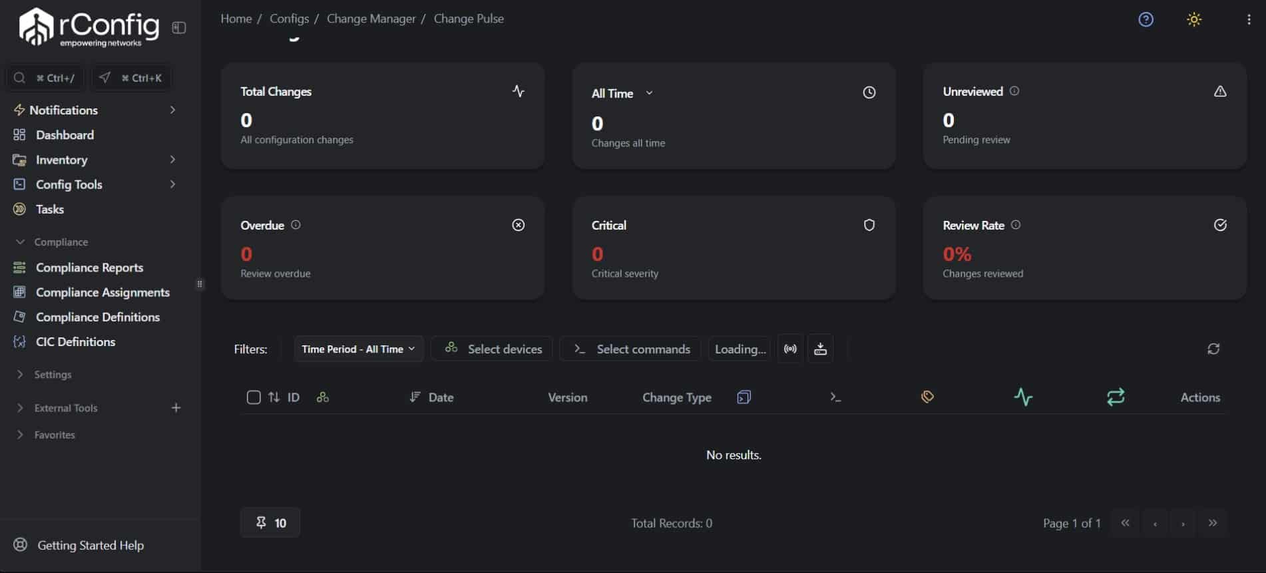
Task: Sort by ID column
Action: point(284,397)
